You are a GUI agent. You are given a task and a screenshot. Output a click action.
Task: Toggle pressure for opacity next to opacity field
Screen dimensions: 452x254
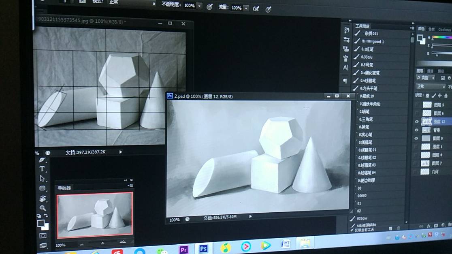[x=209, y=7]
